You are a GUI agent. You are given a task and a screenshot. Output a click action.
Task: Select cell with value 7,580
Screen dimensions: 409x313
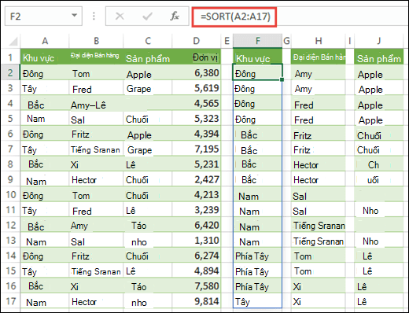click(196, 285)
